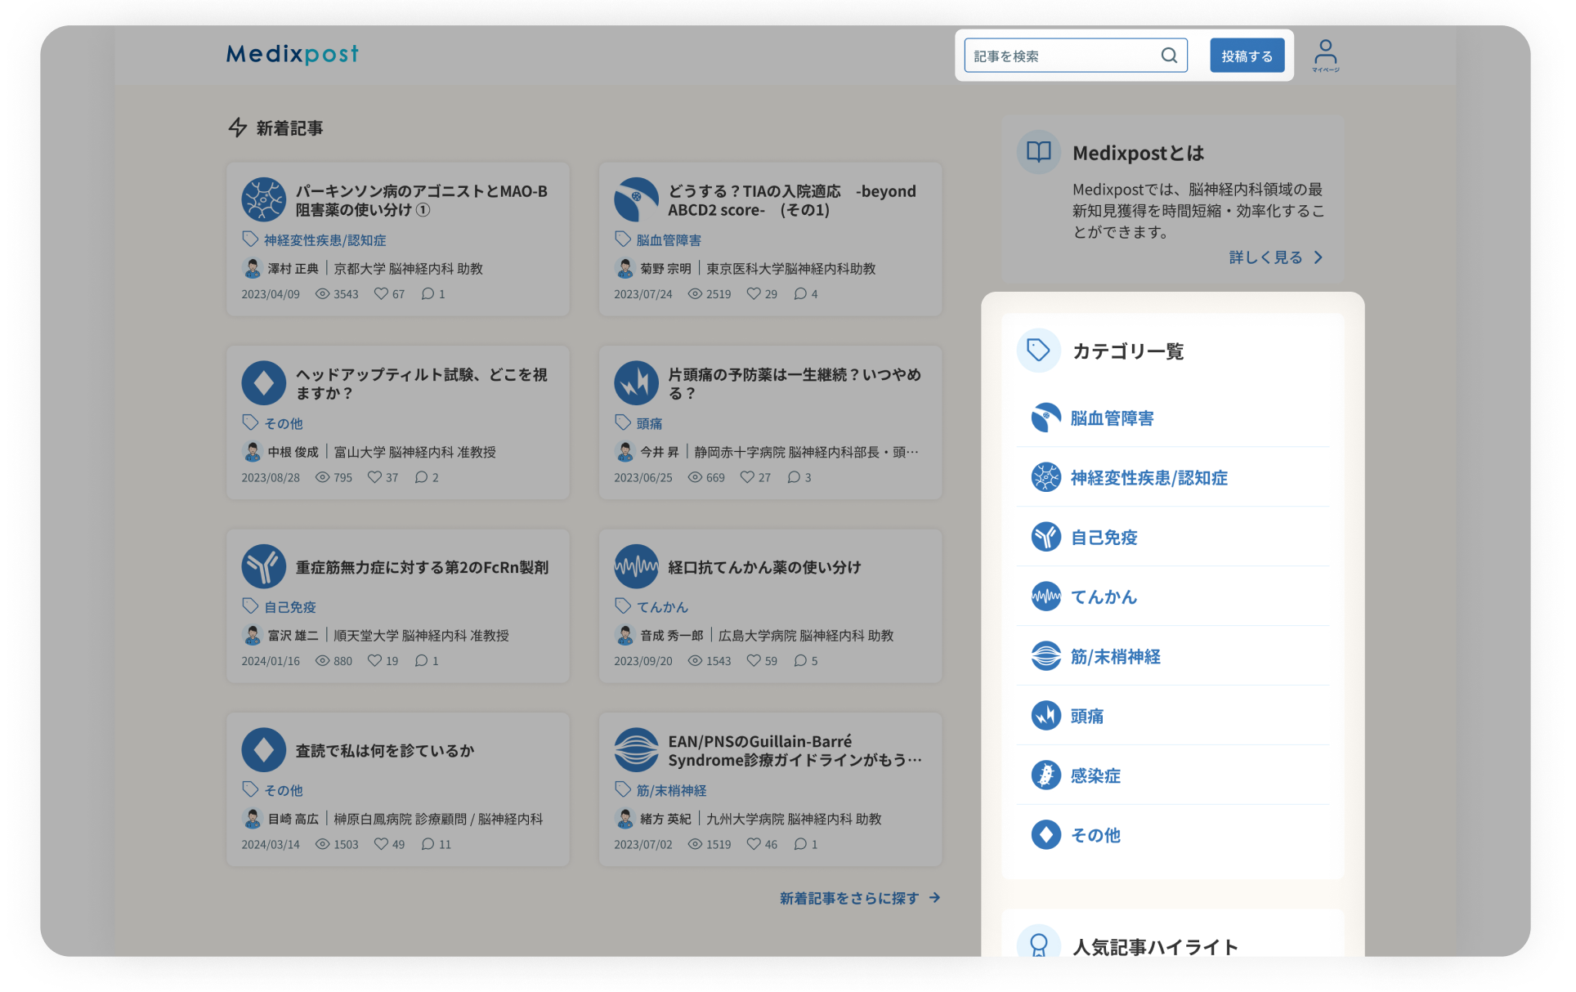Click the tag icon on the ヘッドアップティルト card
This screenshot has width=1576, height=992.
point(250,422)
